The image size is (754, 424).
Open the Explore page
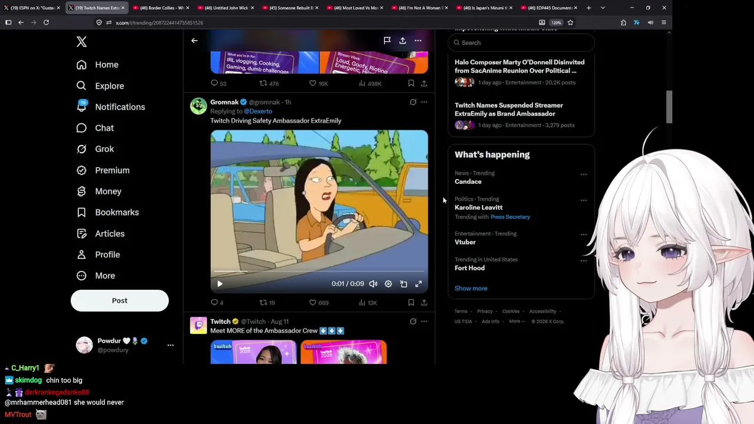point(100,86)
